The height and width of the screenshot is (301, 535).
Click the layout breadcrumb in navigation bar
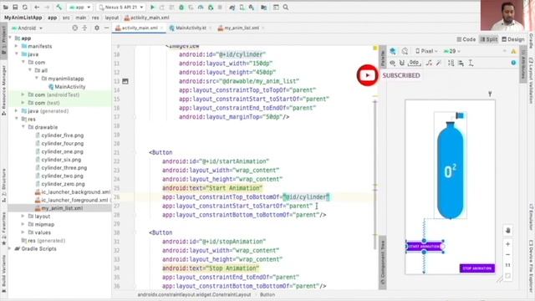[111, 18]
